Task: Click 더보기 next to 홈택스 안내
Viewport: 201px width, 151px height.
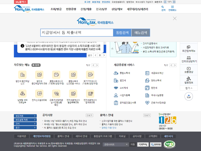Action: 147,115
